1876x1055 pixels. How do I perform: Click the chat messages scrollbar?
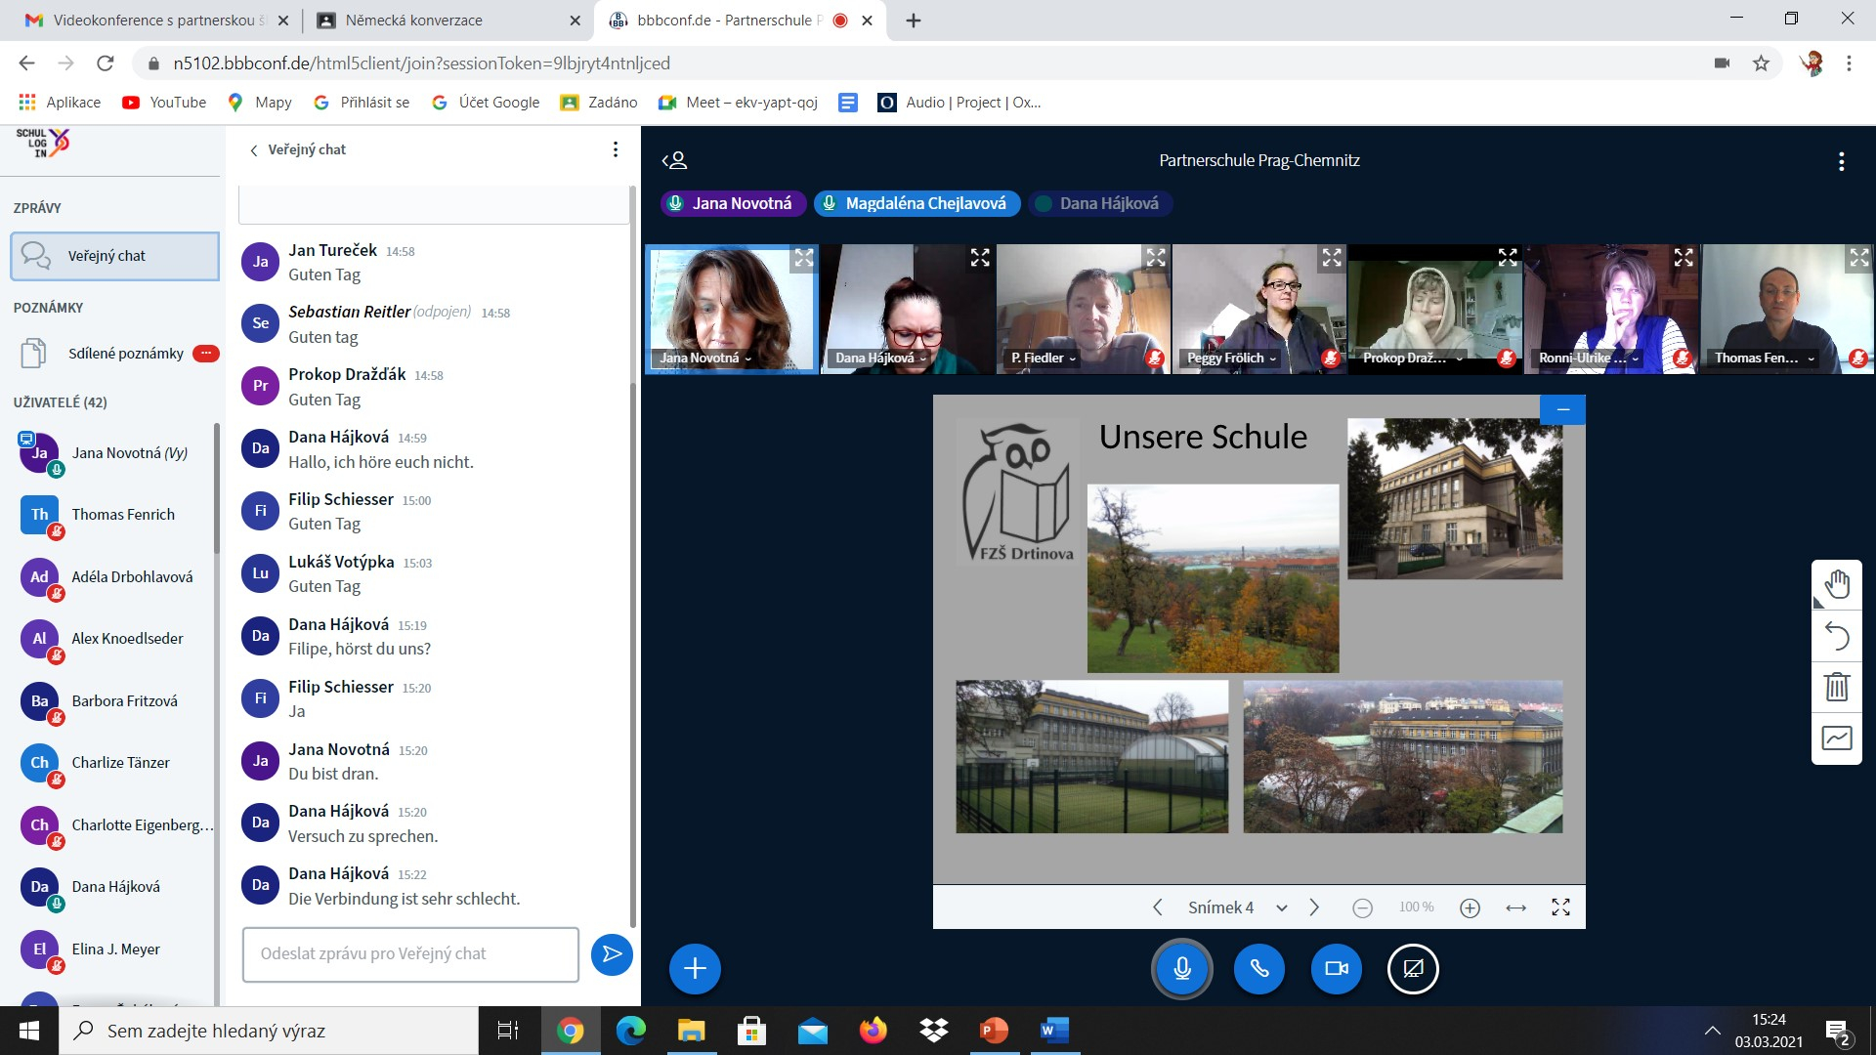(633, 654)
